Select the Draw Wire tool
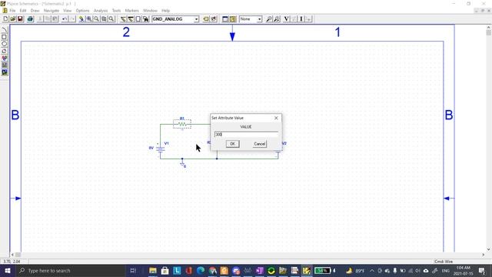The height and width of the screenshot is (277, 492). click(x=123, y=19)
